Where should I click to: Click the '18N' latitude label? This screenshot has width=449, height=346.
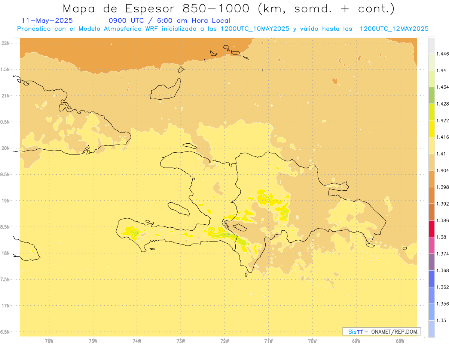click(6, 253)
